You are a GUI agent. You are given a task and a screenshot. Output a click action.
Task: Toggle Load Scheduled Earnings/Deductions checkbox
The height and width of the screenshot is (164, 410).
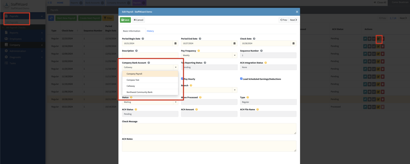[241, 79]
